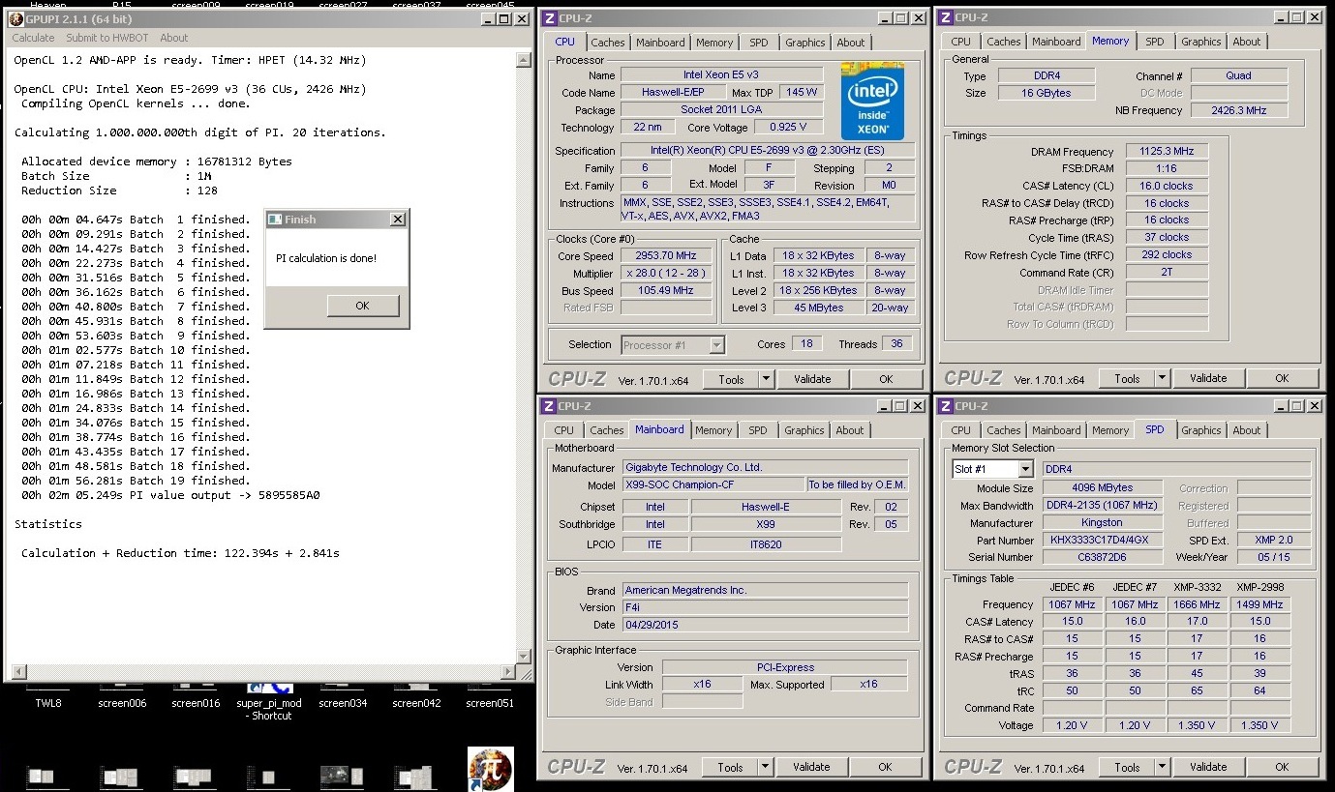This screenshot has width=1335, height=792.
Task: Click OK in the Mainboard tab window
Action: click(x=885, y=767)
